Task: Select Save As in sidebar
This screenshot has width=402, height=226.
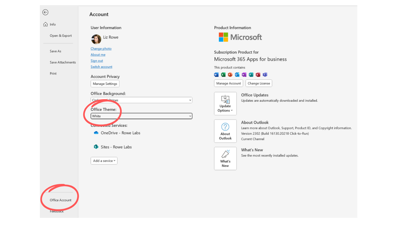Action: click(55, 51)
